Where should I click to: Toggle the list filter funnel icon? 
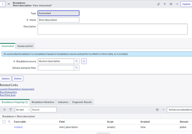(11, 110)
